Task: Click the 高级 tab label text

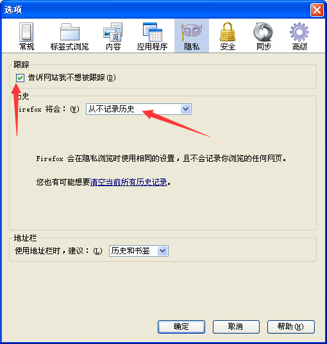Action: coord(300,47)
